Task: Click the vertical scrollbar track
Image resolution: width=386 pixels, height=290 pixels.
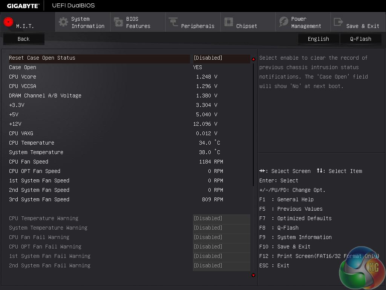Action: coord(253,227)
